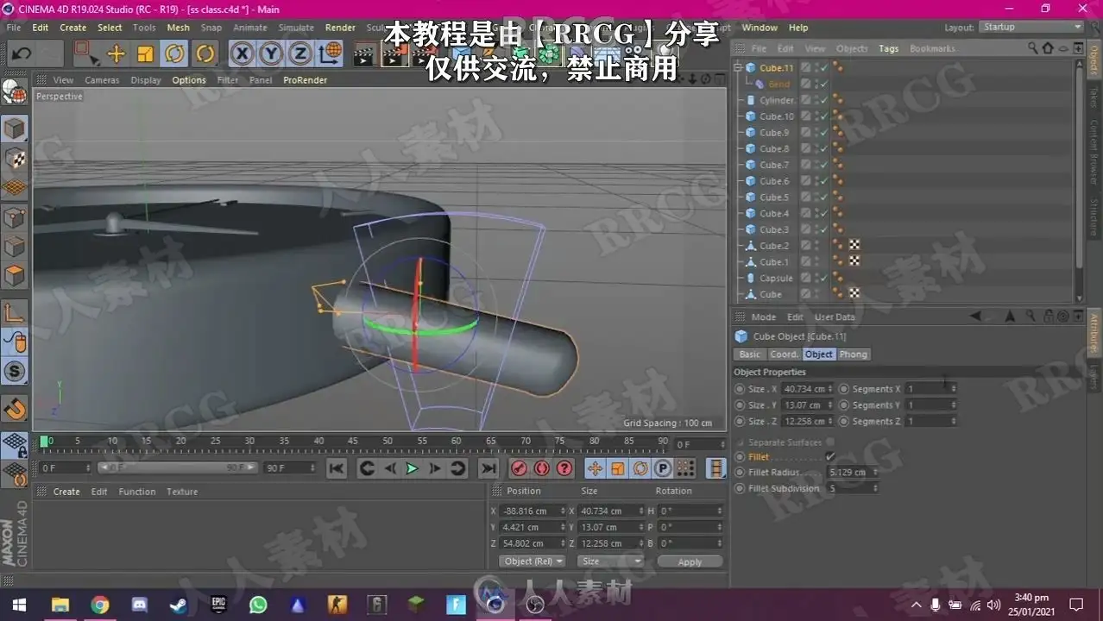
Task: Toggle Z-axis lock icon
Action: 299,54
